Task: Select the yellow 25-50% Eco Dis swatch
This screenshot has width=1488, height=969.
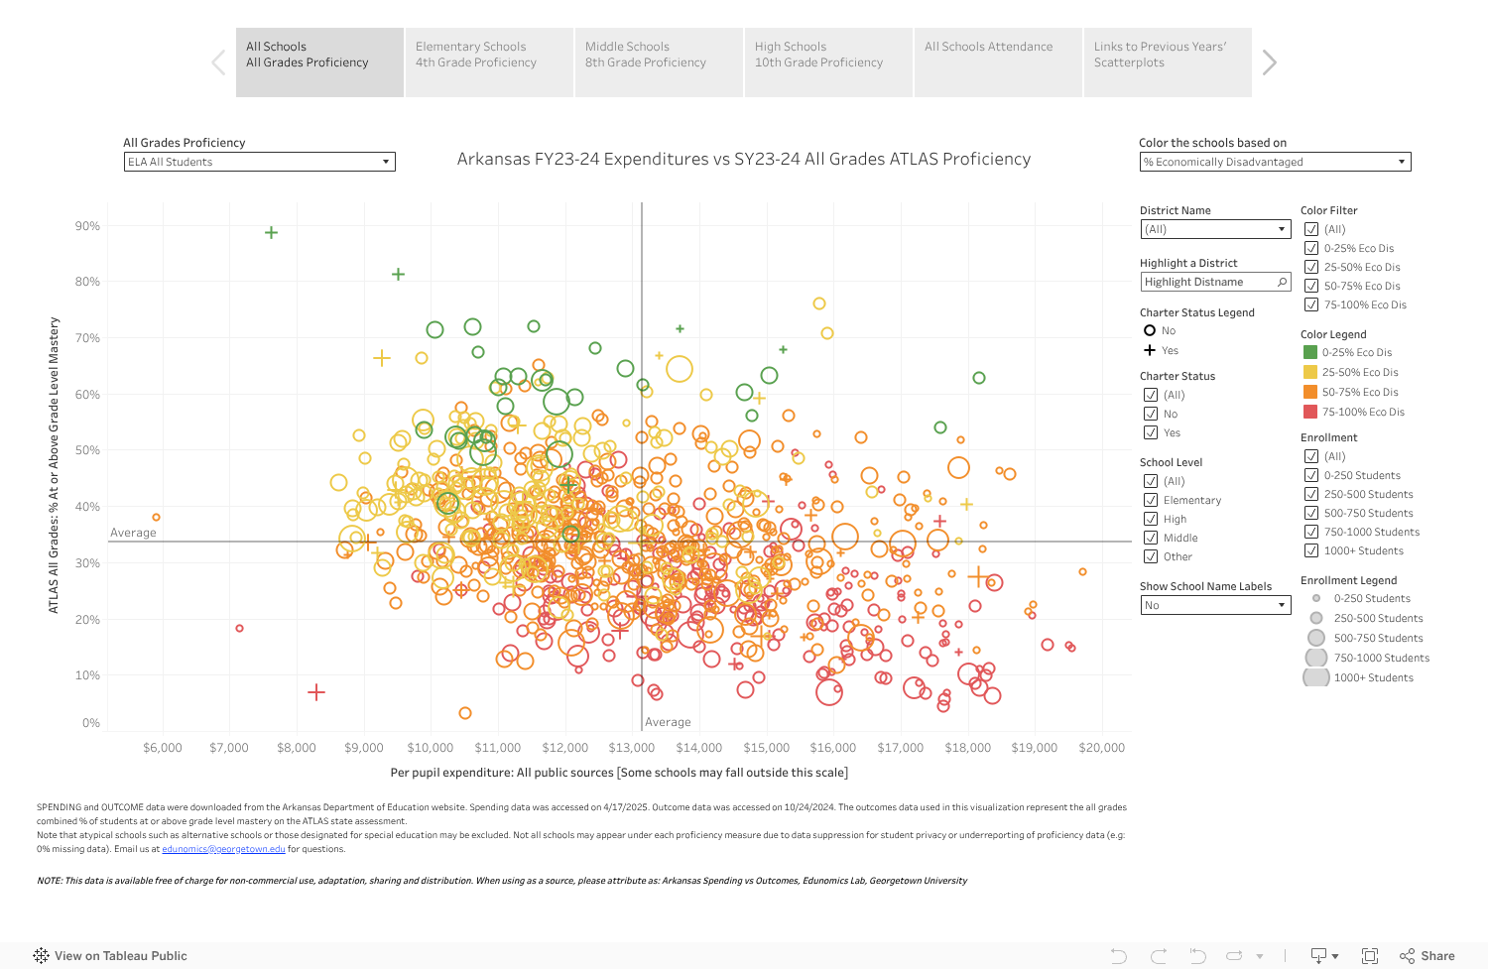Action: pyautogui.click(x=1310, y=372)
